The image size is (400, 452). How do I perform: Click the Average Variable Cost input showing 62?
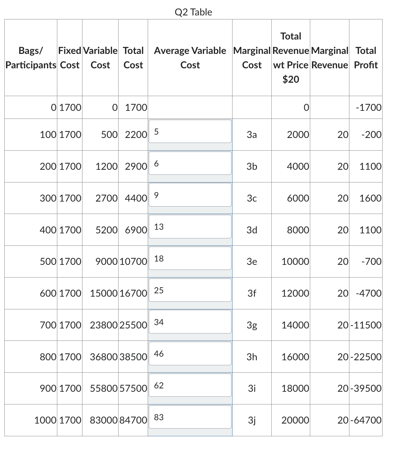tap(190, 385)
